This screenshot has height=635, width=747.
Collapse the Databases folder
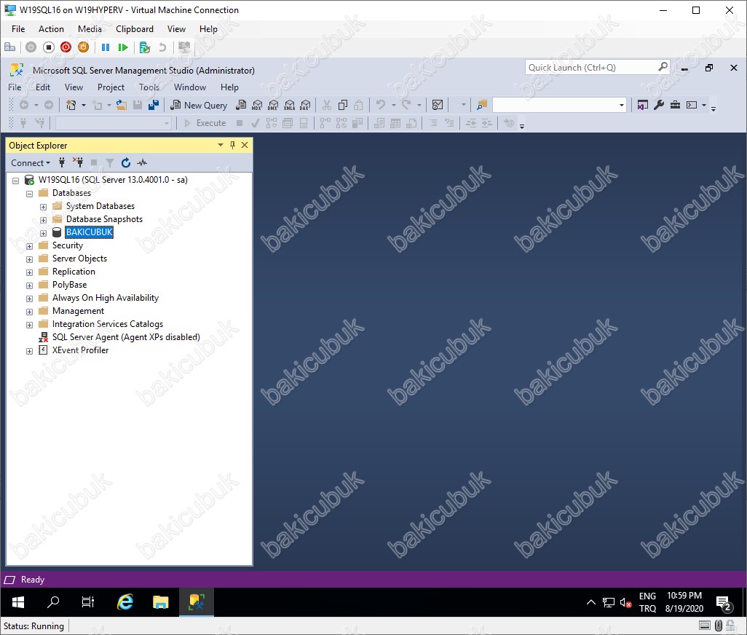click(30, 194)
